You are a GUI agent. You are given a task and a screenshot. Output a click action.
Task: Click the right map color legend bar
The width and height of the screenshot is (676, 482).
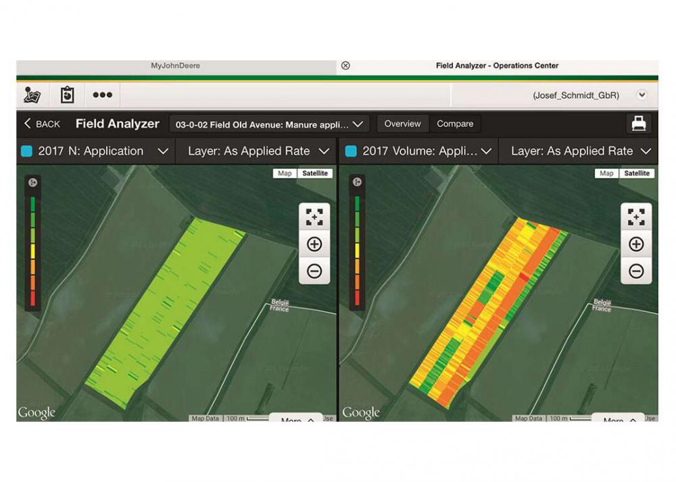(357, 250)
